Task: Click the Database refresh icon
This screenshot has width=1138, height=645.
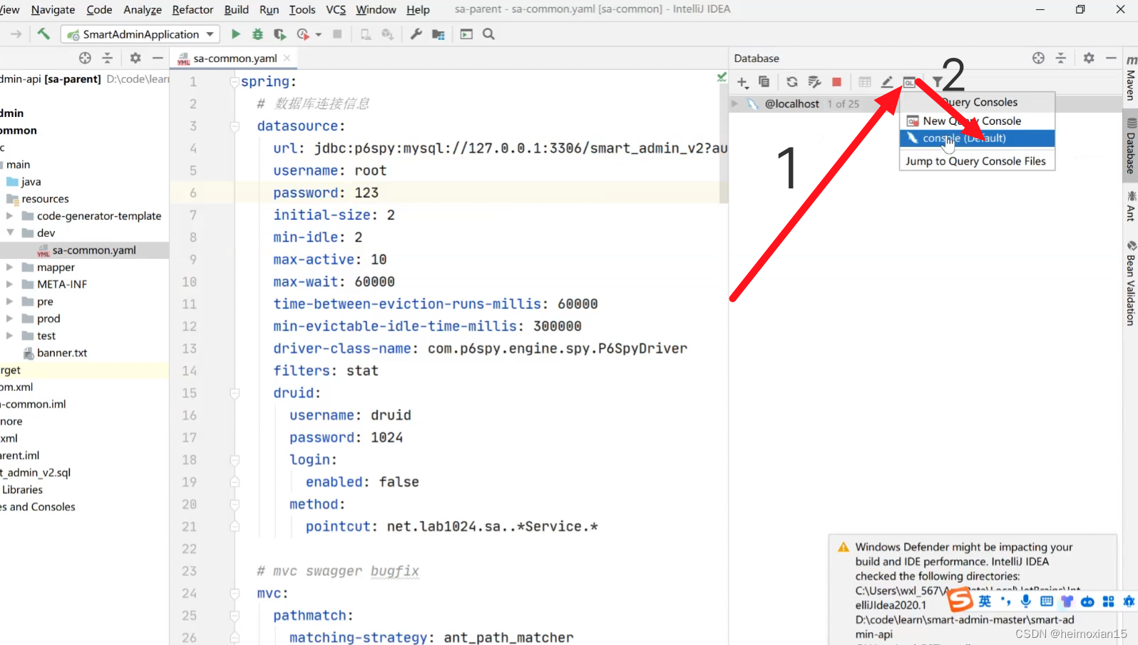Action: point(791,82)
